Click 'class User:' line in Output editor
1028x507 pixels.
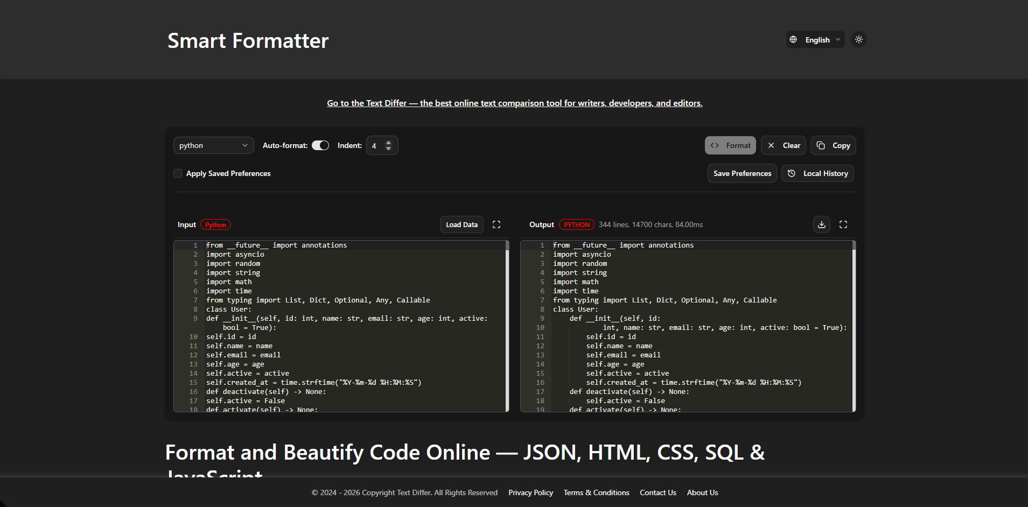575,309
